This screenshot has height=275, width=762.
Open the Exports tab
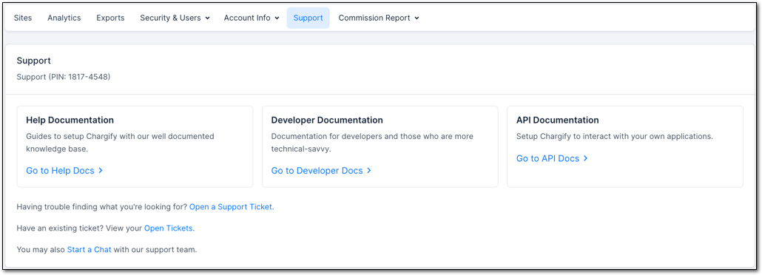point(110,18)
